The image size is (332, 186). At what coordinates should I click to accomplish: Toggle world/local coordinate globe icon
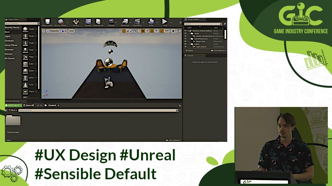tap(135, 31)
